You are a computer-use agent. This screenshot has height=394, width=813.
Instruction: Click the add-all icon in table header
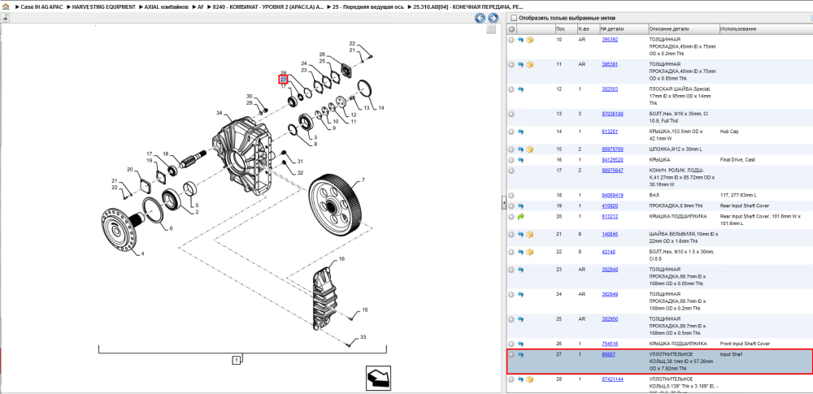tap(511, 29)
